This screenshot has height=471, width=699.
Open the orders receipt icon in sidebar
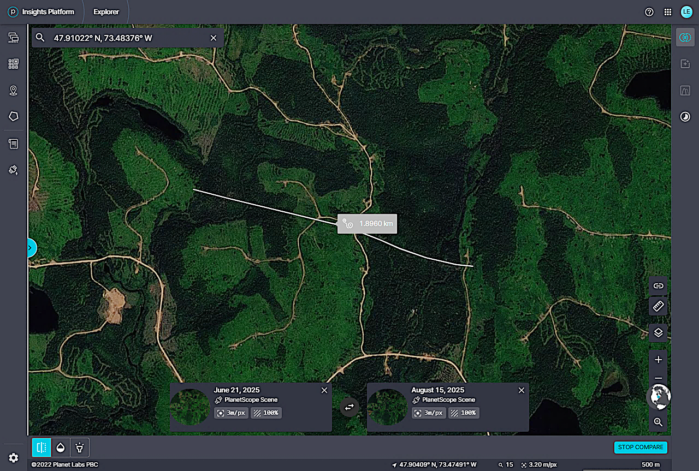(14, 144)
